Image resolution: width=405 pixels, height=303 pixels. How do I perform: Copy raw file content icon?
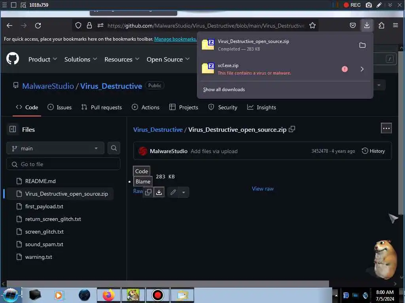[148, 192]
